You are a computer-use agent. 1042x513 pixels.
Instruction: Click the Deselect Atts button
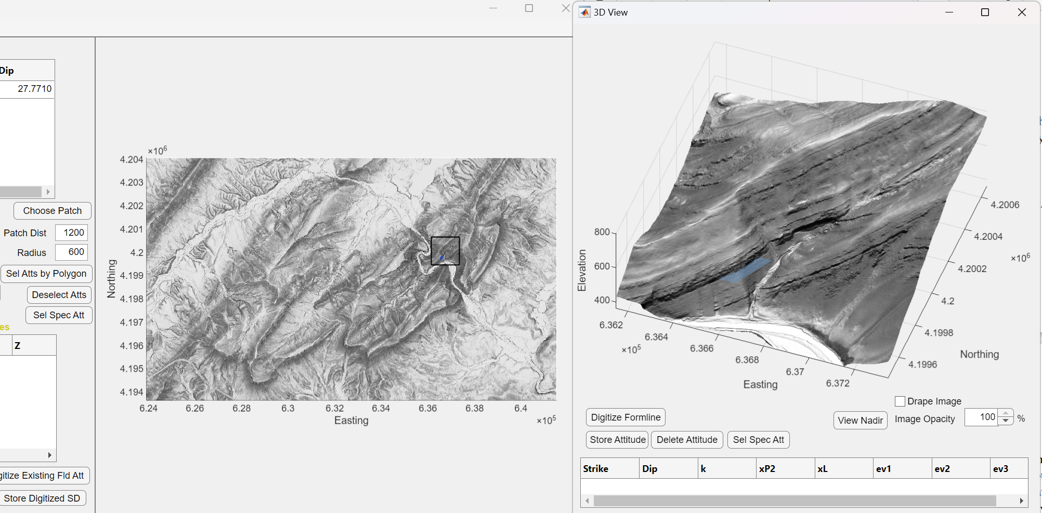coord(59,295)
